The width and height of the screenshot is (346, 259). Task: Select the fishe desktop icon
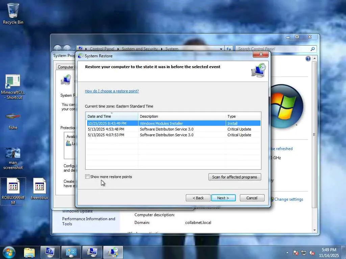[13, 121]
